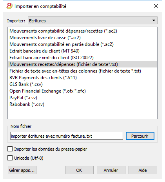Toggle the Unicode (Utf-8) checkbox

tap(10, 158)
